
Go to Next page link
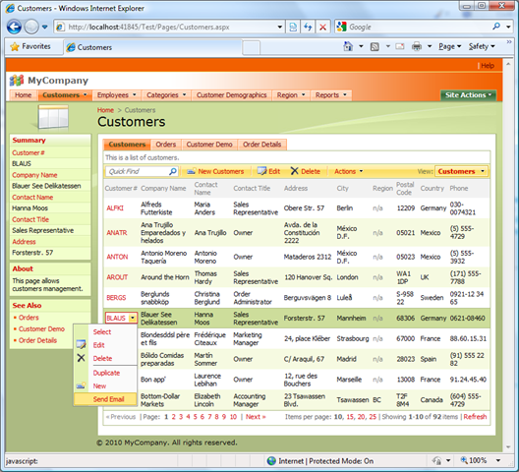[x=256, y=417]
